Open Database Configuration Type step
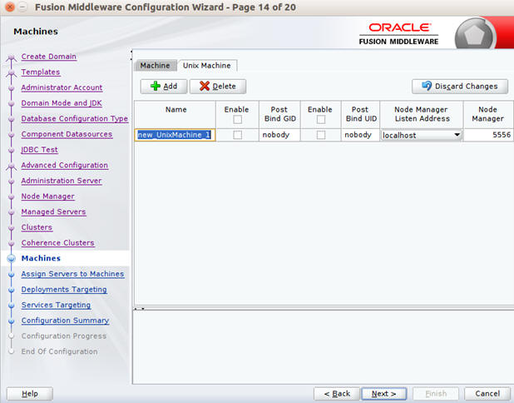514x403 pixels. pos(75,118)
